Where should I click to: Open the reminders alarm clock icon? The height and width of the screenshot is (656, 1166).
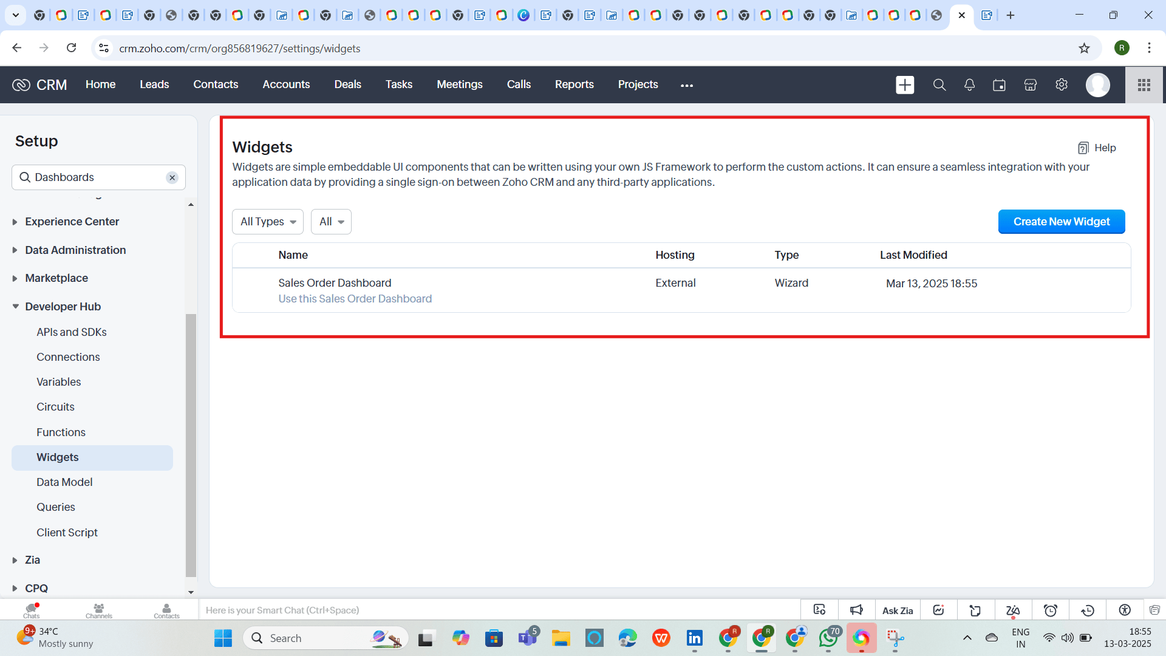tap(1050, 610)
